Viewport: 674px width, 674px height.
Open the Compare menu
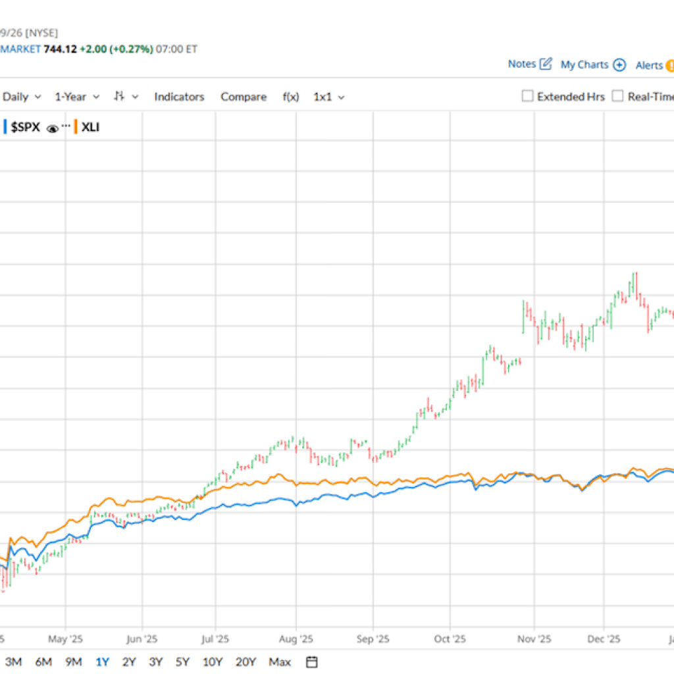coord(244,97)
